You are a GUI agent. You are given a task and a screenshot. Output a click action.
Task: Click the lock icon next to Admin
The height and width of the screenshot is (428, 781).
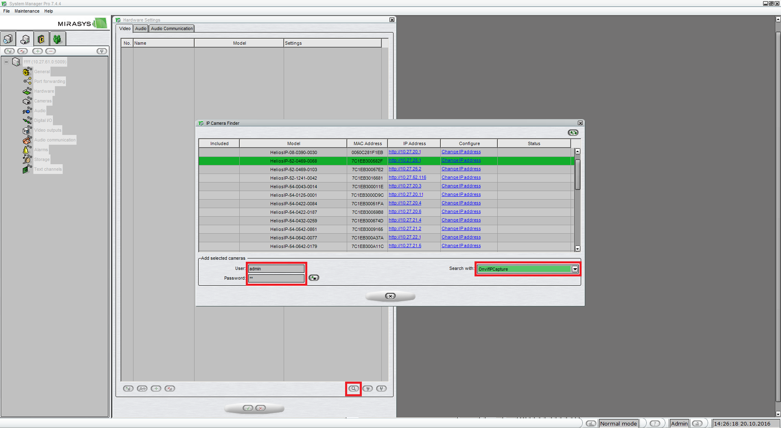click(x=698, y=424)
